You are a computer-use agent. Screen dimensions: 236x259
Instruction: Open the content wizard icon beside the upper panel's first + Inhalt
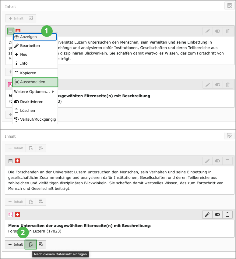click(x=31, y=18)
